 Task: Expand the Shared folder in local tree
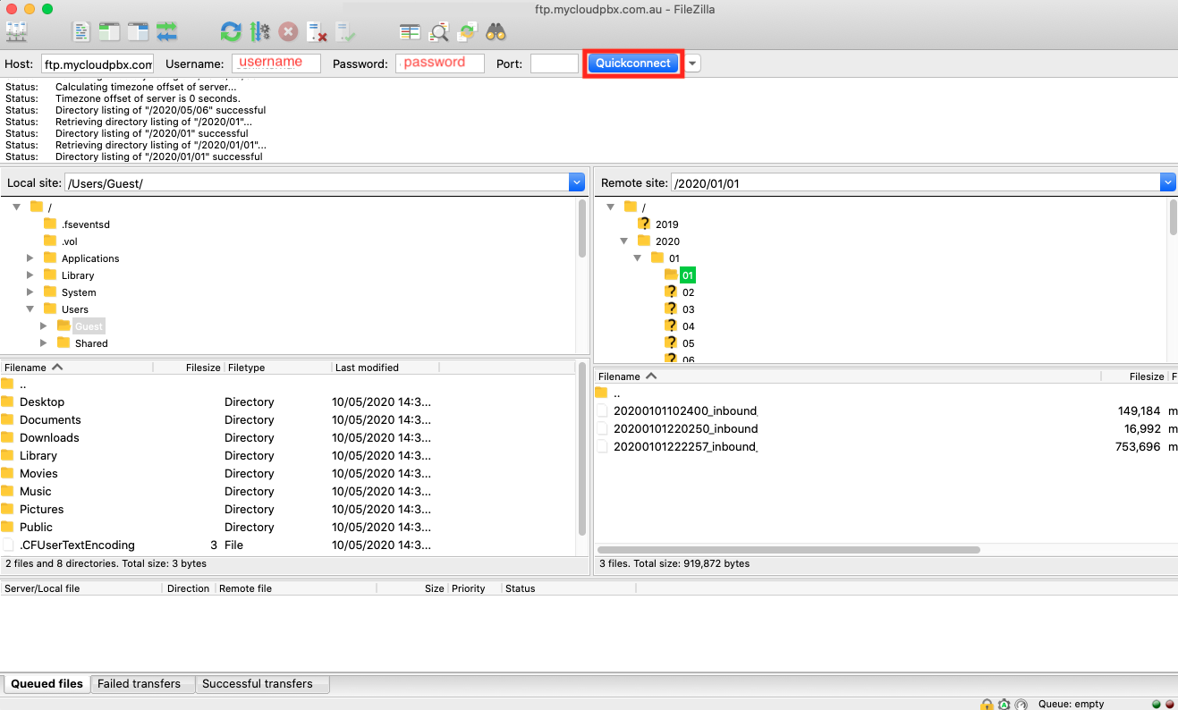point(44,343)
